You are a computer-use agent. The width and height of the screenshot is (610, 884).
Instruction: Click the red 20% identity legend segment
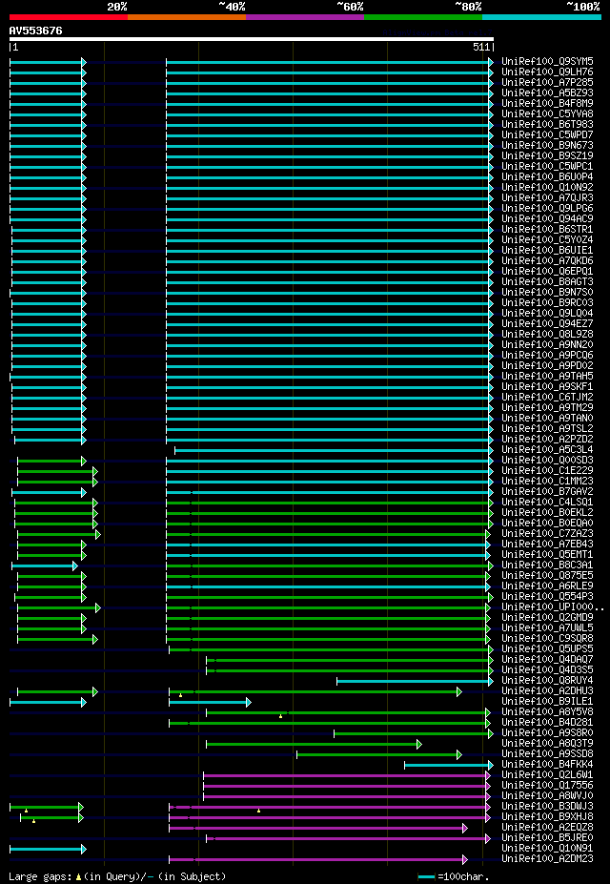(69, 17)
